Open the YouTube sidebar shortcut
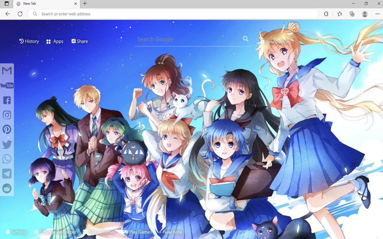Image resolution: width=383 pixels, height=239 pixels. [x=7, y=86]
